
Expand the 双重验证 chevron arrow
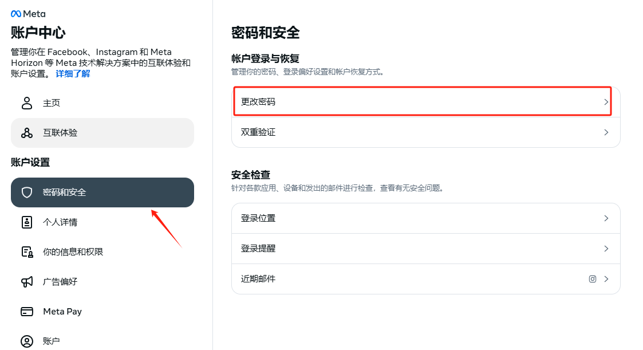tap(606, 132)
